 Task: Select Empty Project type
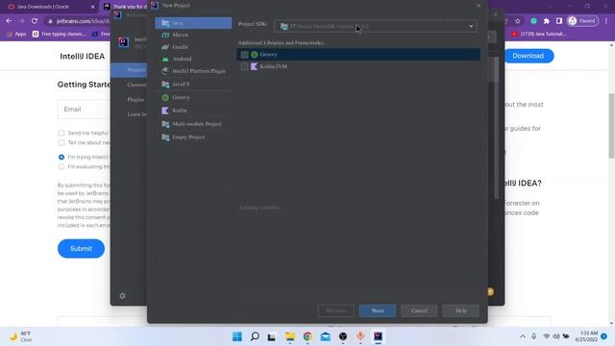tap(193, 137)
